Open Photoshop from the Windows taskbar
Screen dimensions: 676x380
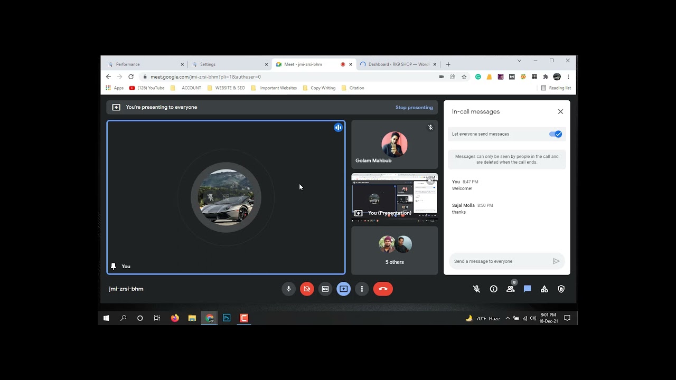click(227, 318)
